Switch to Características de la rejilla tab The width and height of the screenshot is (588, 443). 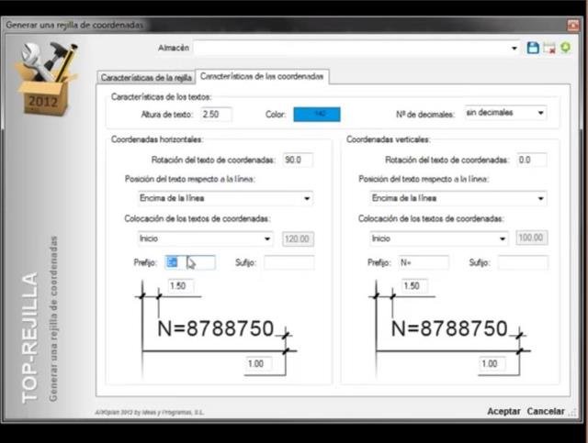(x=146, y=78)
